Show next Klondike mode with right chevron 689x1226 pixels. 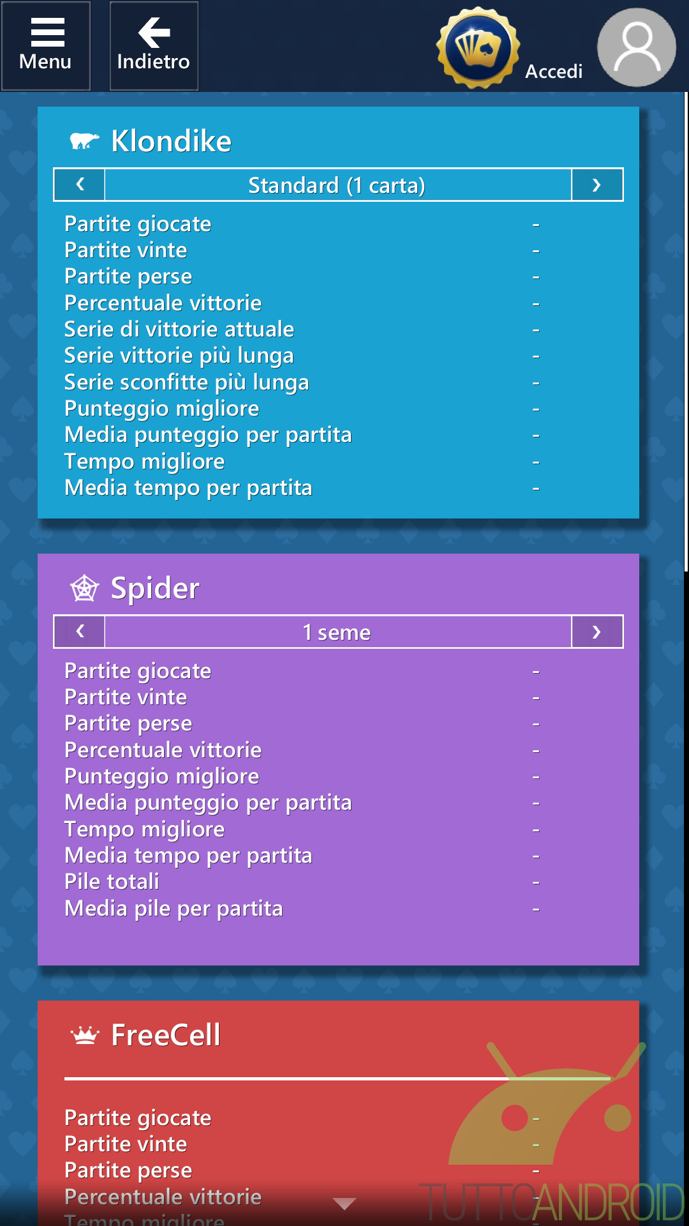click(x=597, y=185)
